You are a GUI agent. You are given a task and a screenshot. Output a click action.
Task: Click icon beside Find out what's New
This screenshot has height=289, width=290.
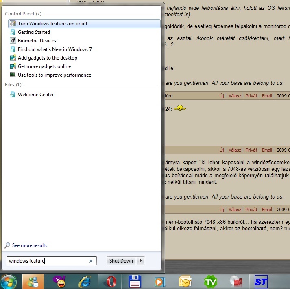tap(13, 49)
